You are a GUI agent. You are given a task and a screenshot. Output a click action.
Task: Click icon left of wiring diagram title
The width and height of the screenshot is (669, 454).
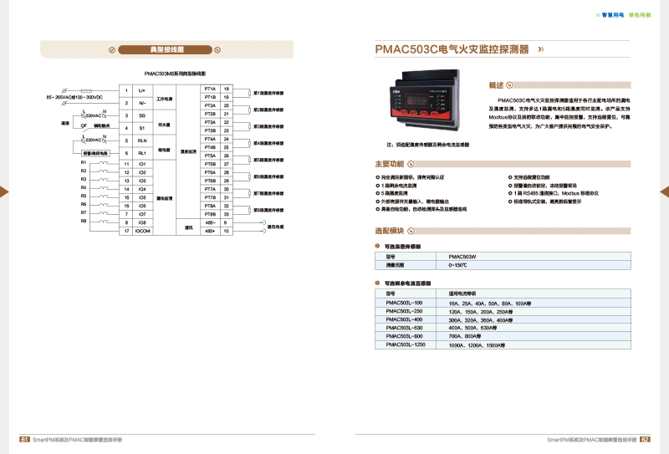124,50
